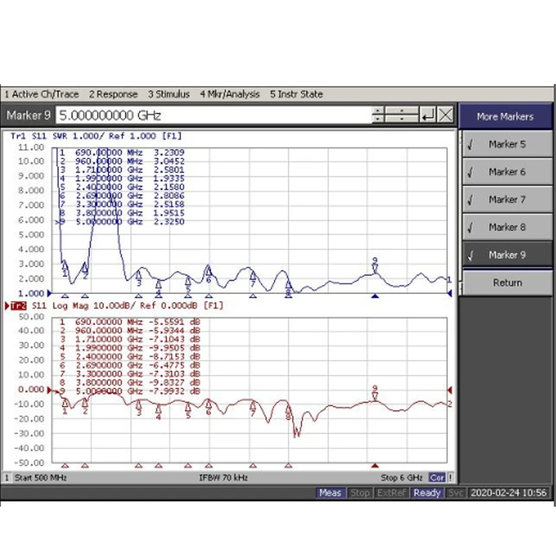Toggle Marker 7 softkey off
This screenshot has height=556, width=556.
pyautogui.click(x=507, y=199)
